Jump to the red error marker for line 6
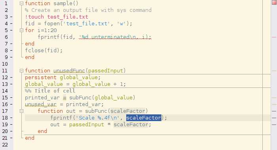The width and height of the screenshot is (277, 150). click(x=274, y=37)
